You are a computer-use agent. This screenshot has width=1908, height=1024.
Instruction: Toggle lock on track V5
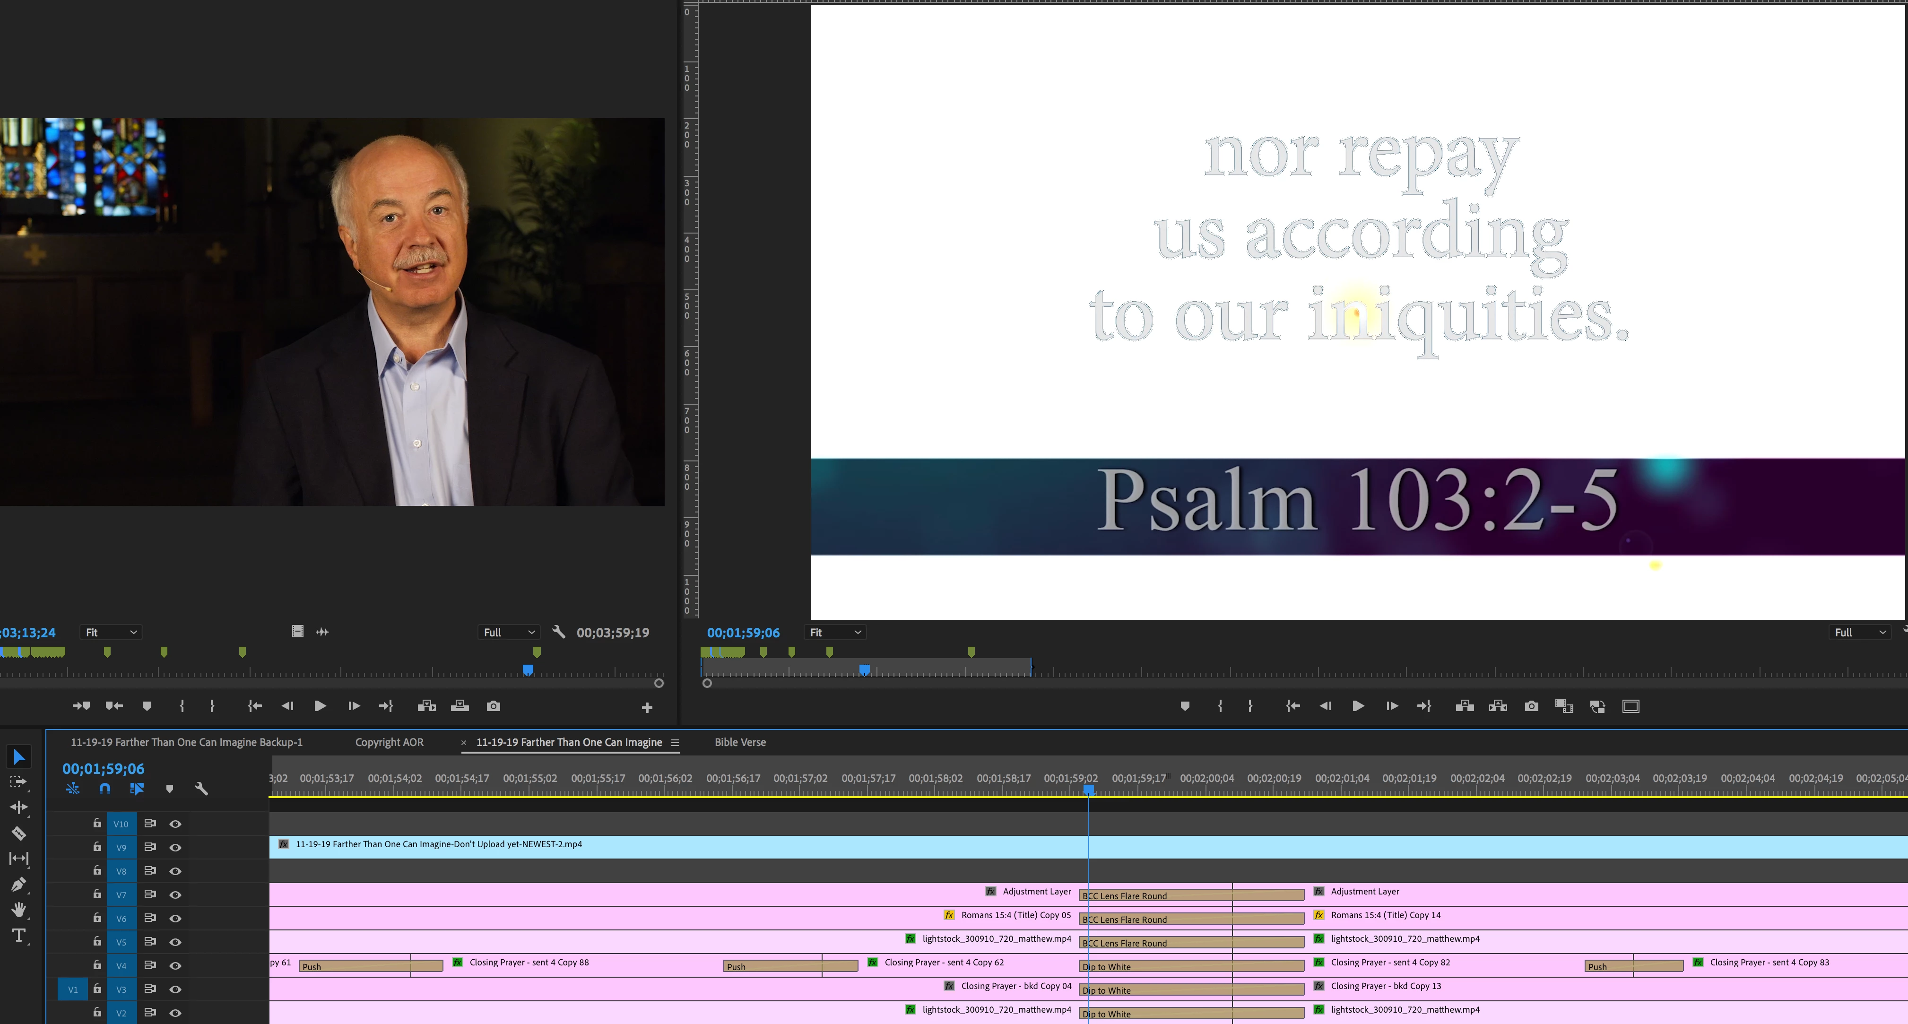coord(97,941)
